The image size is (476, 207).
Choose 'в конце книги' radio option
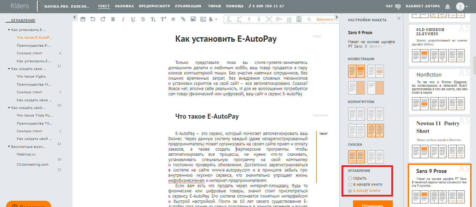coord(350,191)
